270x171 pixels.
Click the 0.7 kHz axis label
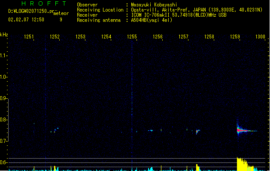tap(3, 141)
